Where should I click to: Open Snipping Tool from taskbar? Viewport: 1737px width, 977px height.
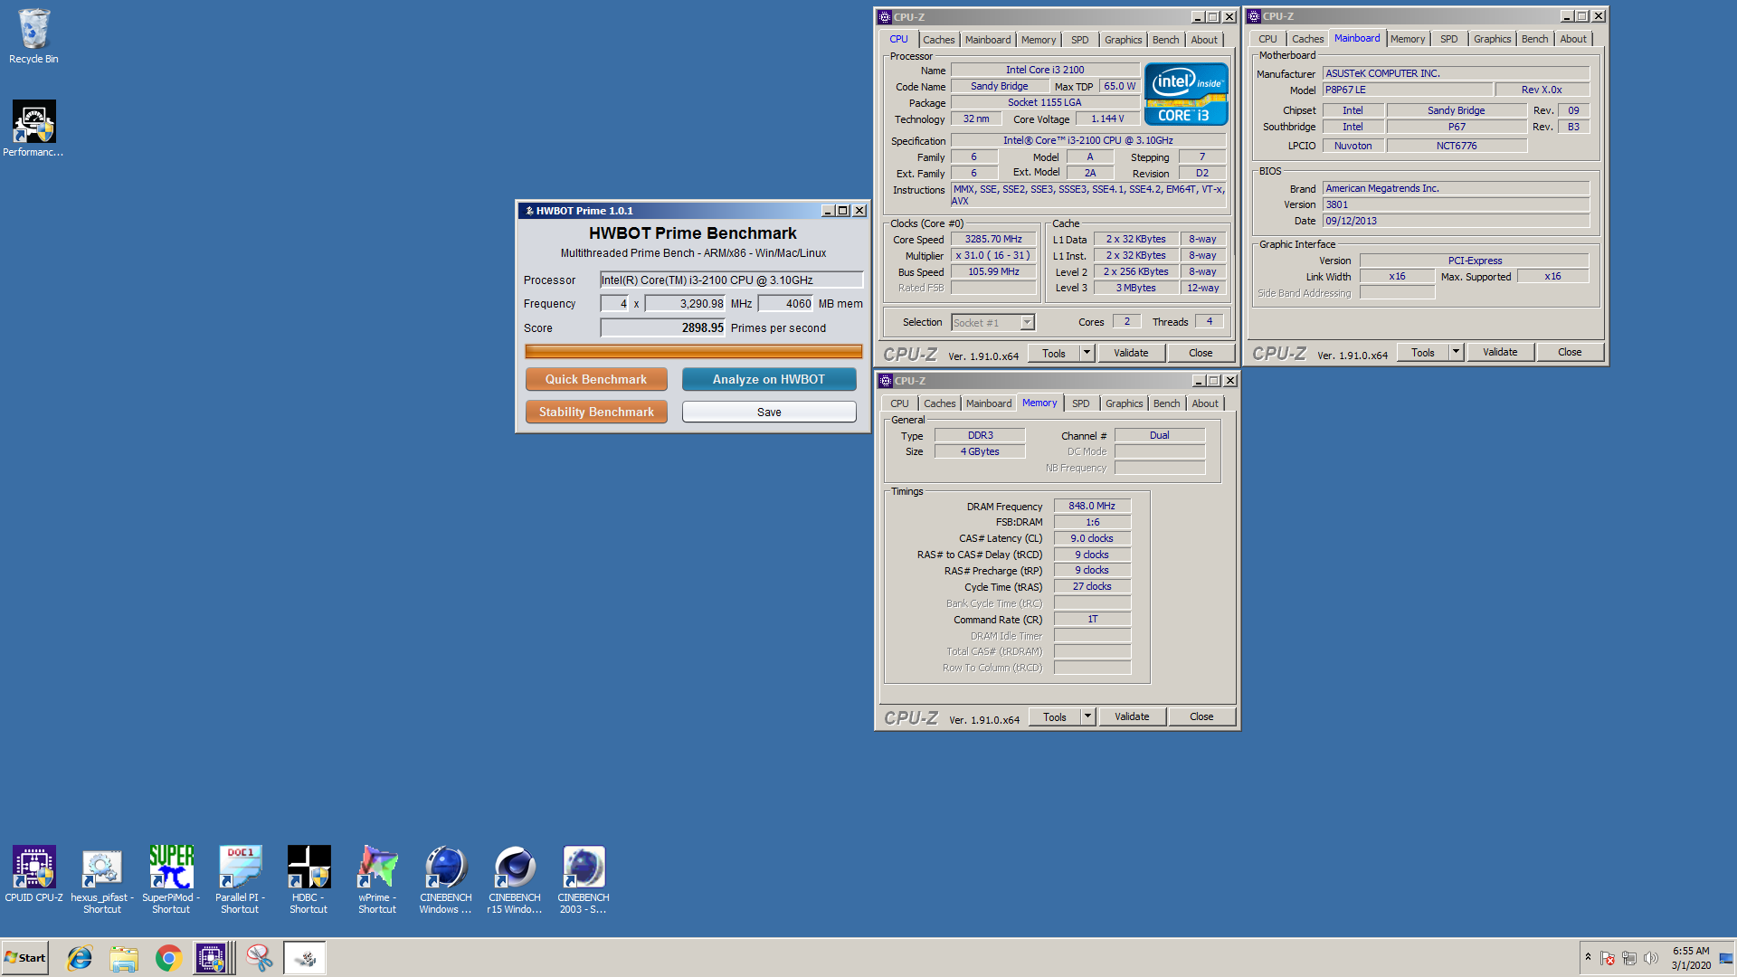pos(259,958)
